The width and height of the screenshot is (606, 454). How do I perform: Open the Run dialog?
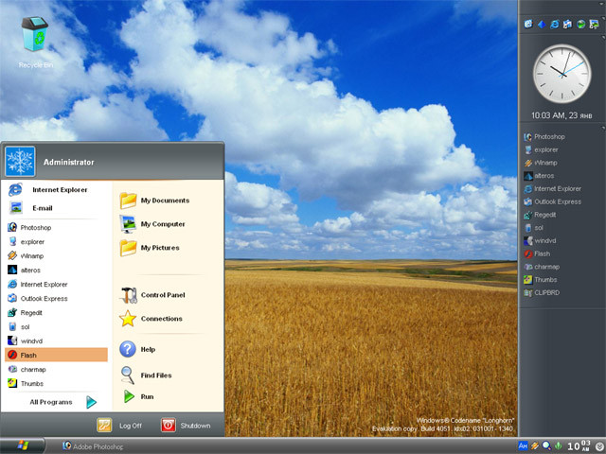(x=138, y=396)
